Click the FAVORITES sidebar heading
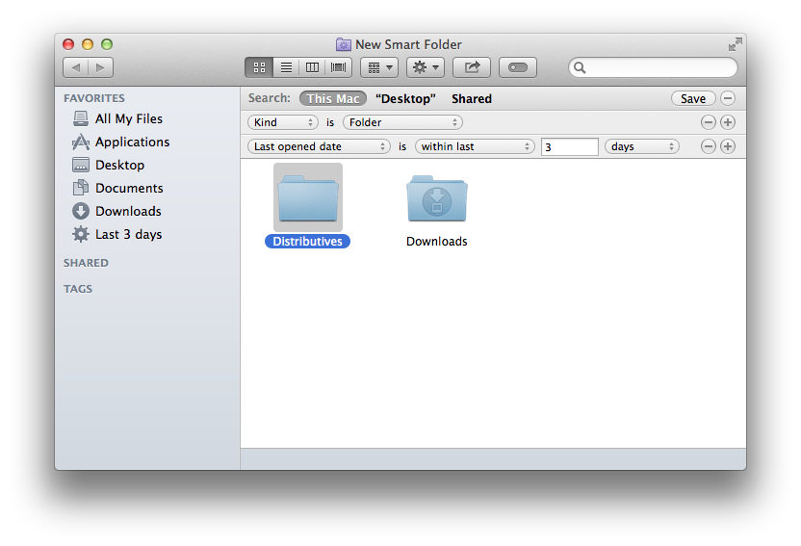The image size is (801, 546). coord(94,98)
